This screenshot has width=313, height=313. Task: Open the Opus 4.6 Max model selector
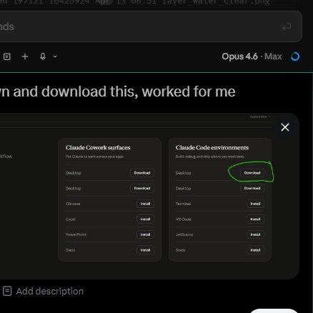(x=252, y=56)
